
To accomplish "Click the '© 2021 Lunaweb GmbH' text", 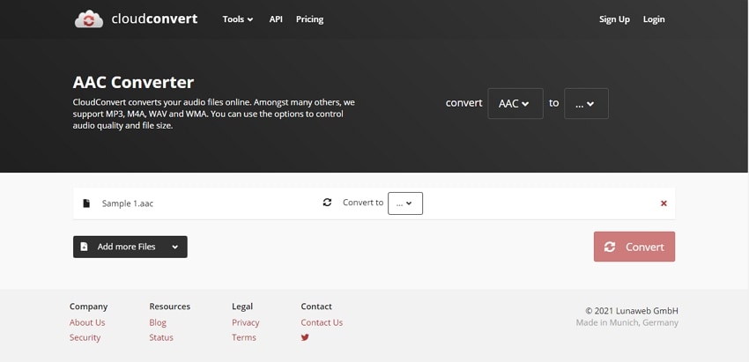I will click(632, 311).
